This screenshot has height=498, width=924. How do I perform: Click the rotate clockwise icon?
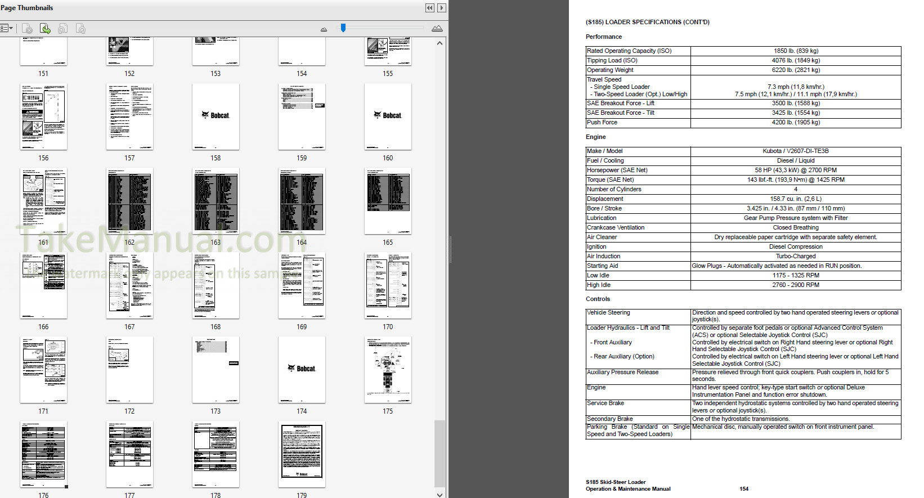80,28
